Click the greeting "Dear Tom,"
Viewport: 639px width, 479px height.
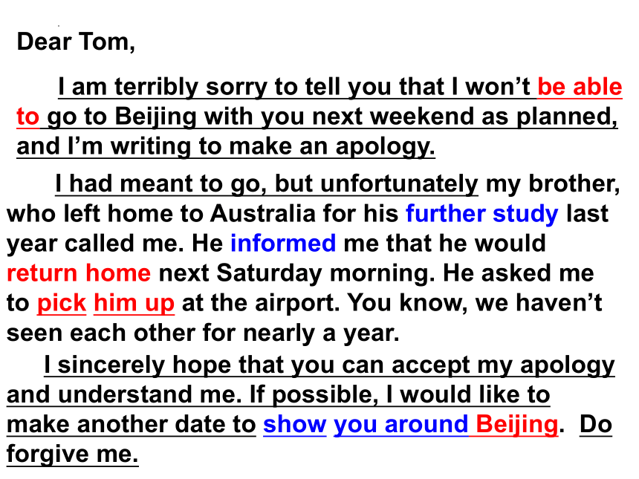click(76, 42)
